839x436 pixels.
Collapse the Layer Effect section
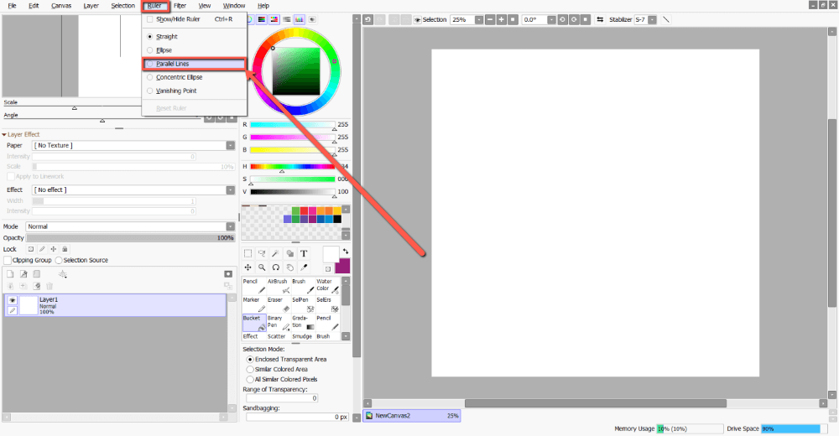[x=4, y=135]
